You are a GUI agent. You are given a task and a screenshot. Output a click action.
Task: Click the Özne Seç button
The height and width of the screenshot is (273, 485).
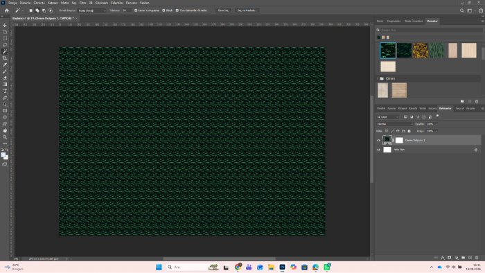tap(223, 10)
